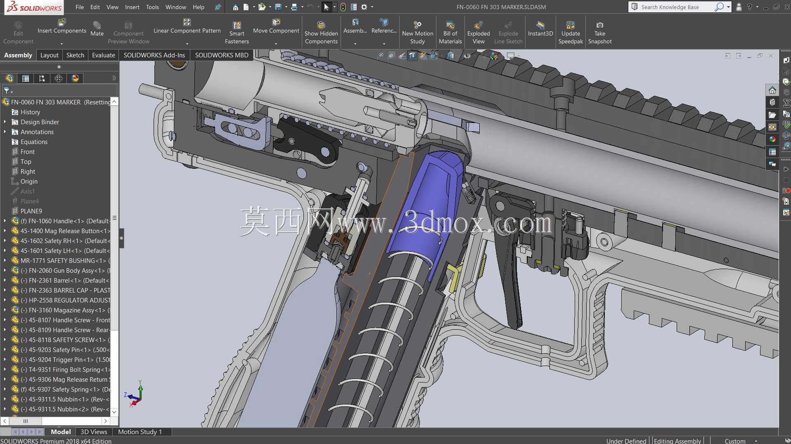Open the Design Library task pane icon
The width and height of the screenshot is (791, 444).
click(772, 102)
